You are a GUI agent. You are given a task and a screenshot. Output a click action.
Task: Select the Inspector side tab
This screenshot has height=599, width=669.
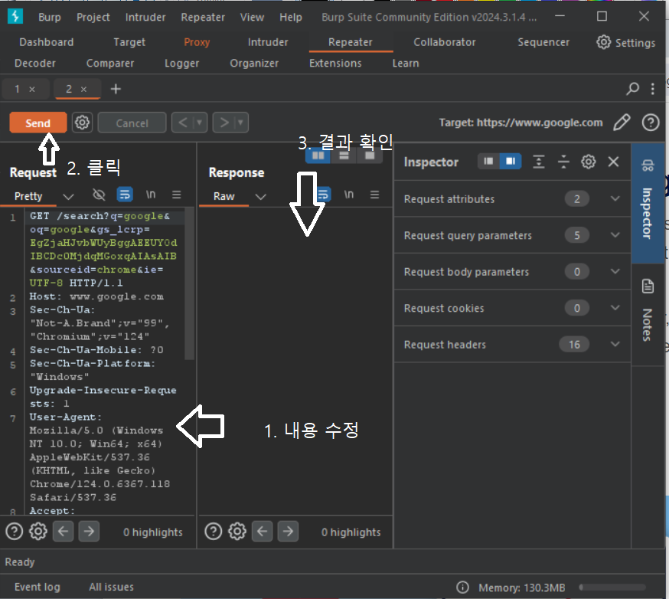click(648, 203)
